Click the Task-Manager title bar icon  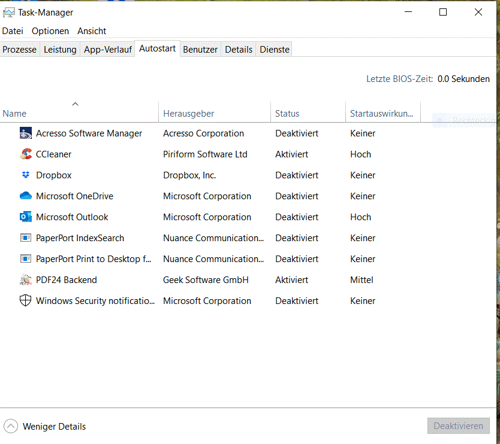point(8,13)
